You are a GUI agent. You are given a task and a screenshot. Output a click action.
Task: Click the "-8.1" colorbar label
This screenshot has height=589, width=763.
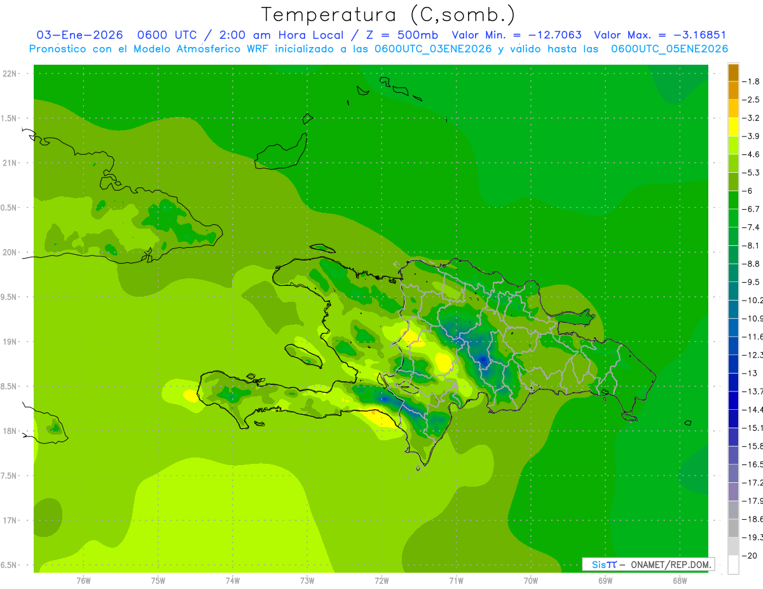coord(752,245)
